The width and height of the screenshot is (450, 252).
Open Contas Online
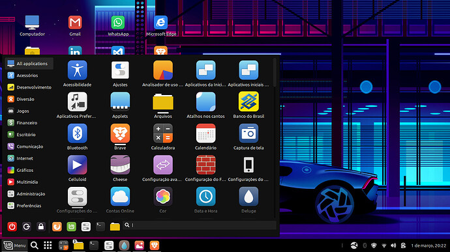(x=120, y=200)
